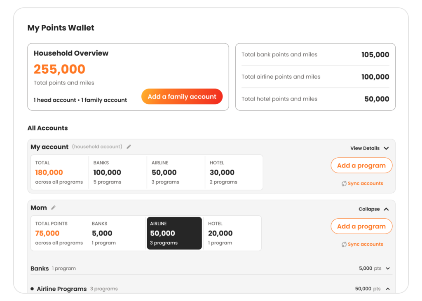Image resolution: width=422 pixels, height=301 pixels.
Task: Click Add a family account button
Action: (182, 97)
